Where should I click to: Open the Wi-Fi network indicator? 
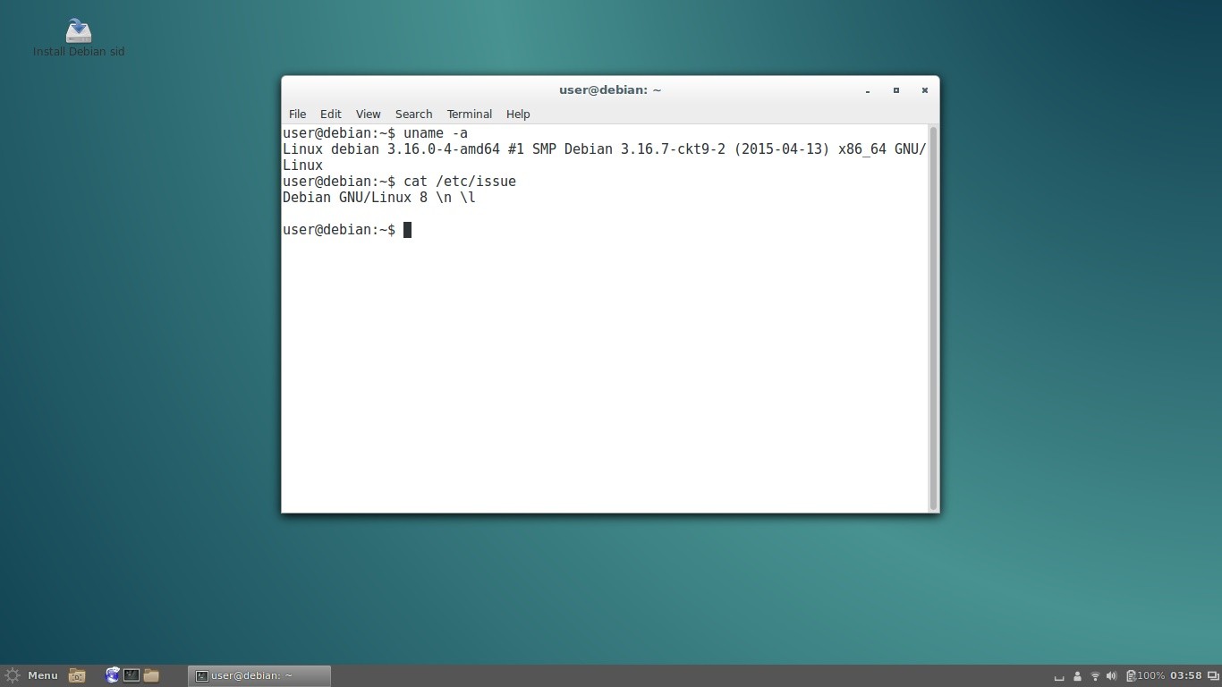pyautogui.click(x=1095, y=676)
